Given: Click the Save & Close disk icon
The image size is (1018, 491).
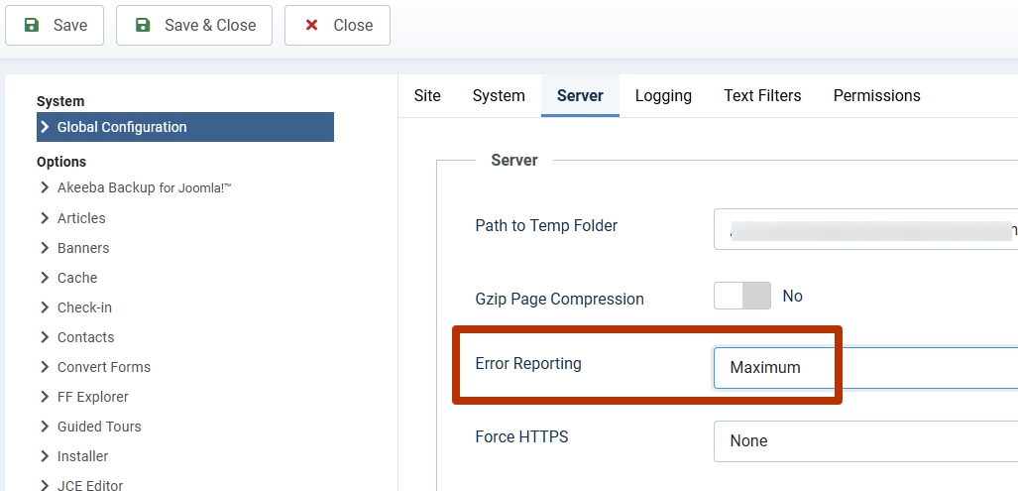Looking at the screenshot, I should tap(143, 25).
